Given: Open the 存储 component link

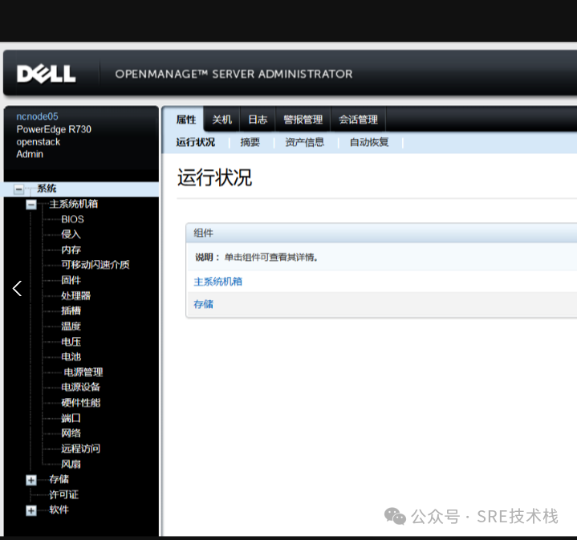Looking at the screenshot, I should tap(204, 304).
